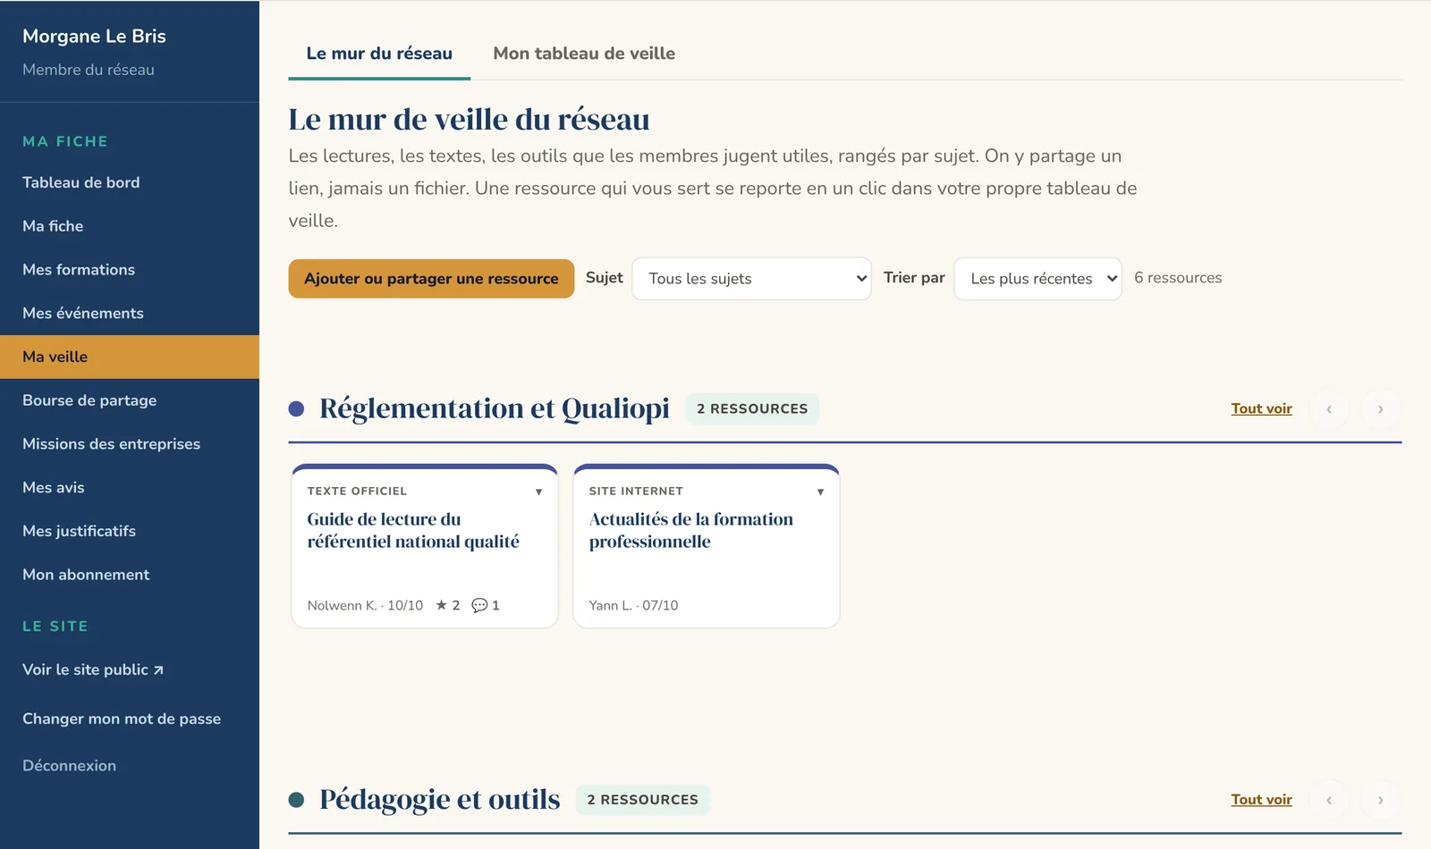Open the triangle menu on the Site internet card

820,492
